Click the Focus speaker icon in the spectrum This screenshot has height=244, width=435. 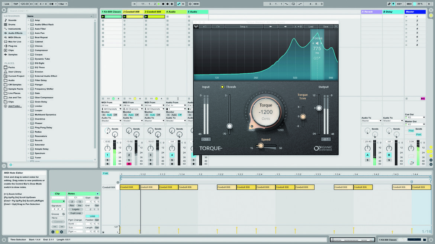317,43
